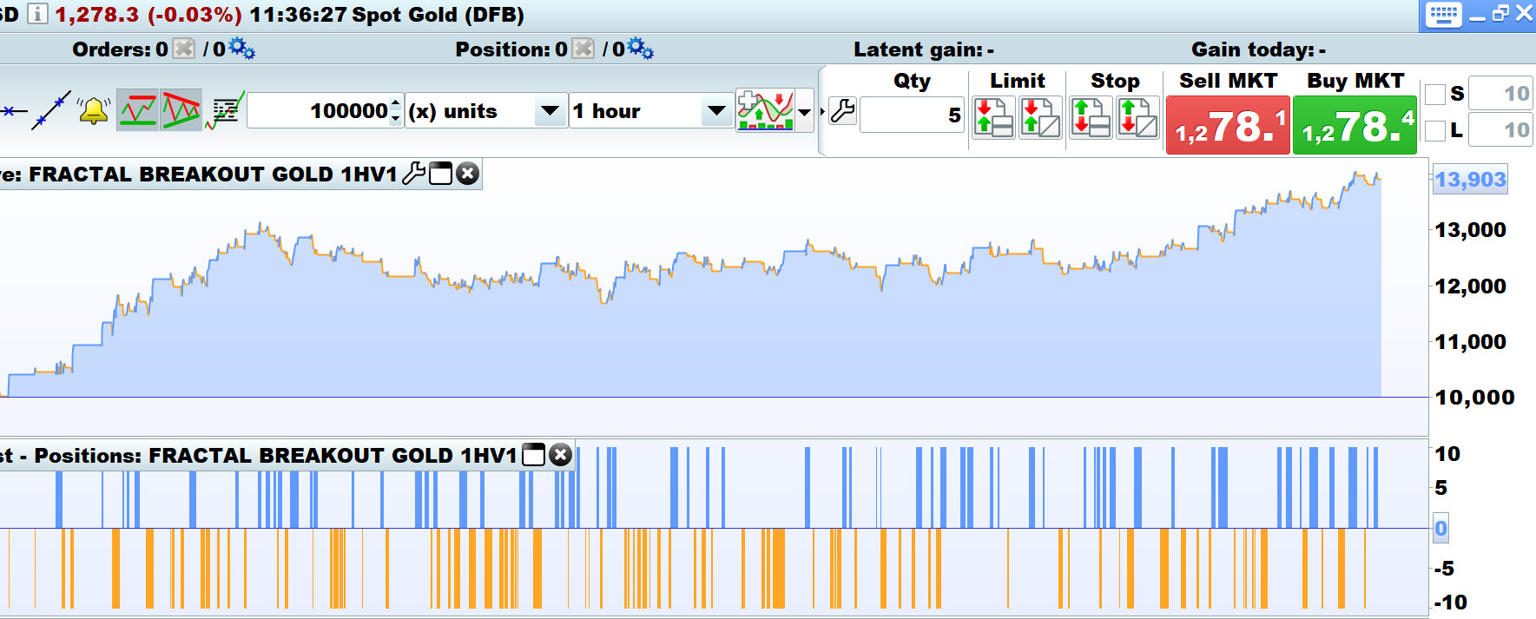Detach the equity curve panel into a window
This screenshot has width=1536, height=619.
[441, 174]
